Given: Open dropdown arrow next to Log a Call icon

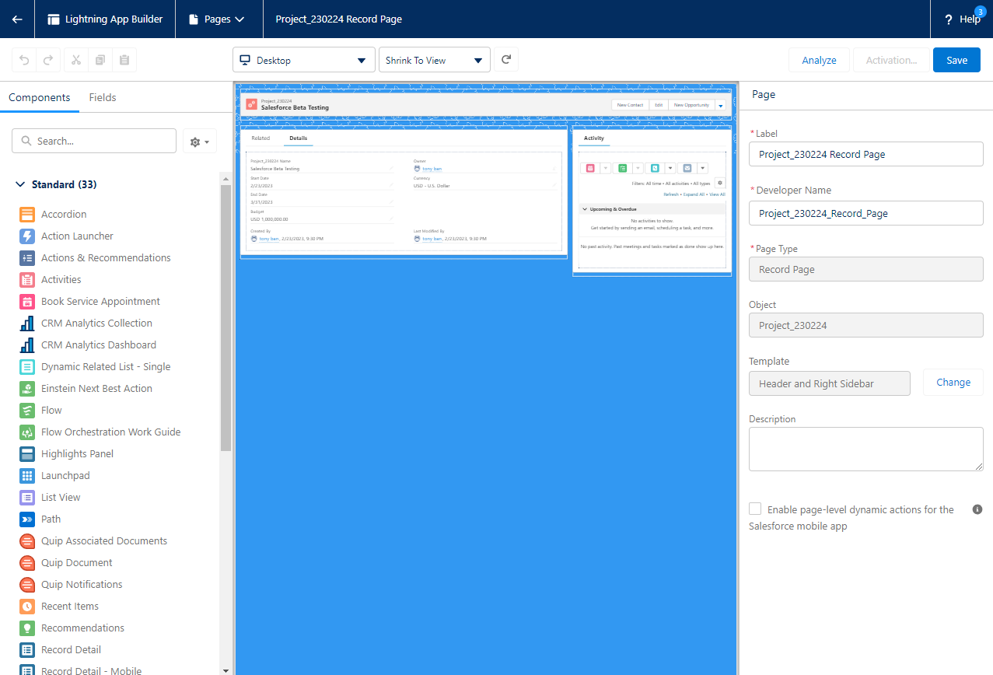Looking at the screenshot, I should pyautogui.click(x=670, y=168).
